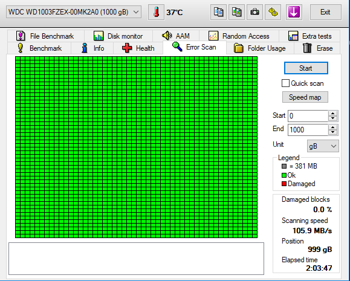Click the purple download arrow icon

[294, 12]
